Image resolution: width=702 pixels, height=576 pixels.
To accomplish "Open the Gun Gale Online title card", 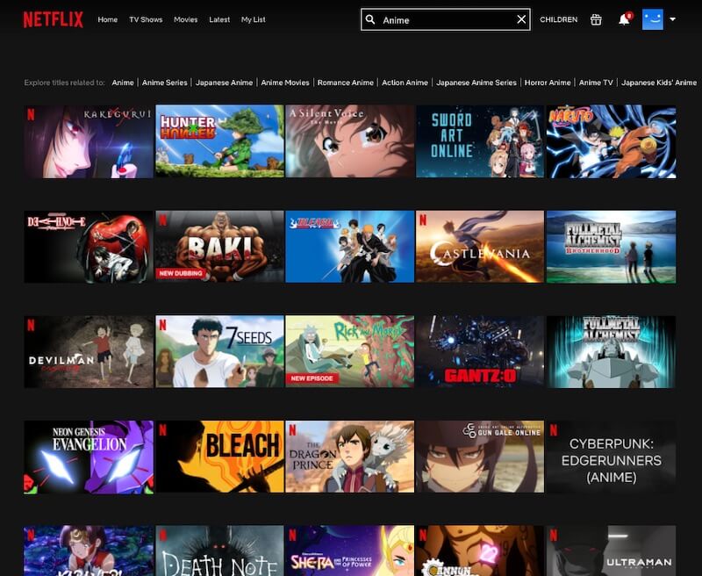I will (480, 457).
